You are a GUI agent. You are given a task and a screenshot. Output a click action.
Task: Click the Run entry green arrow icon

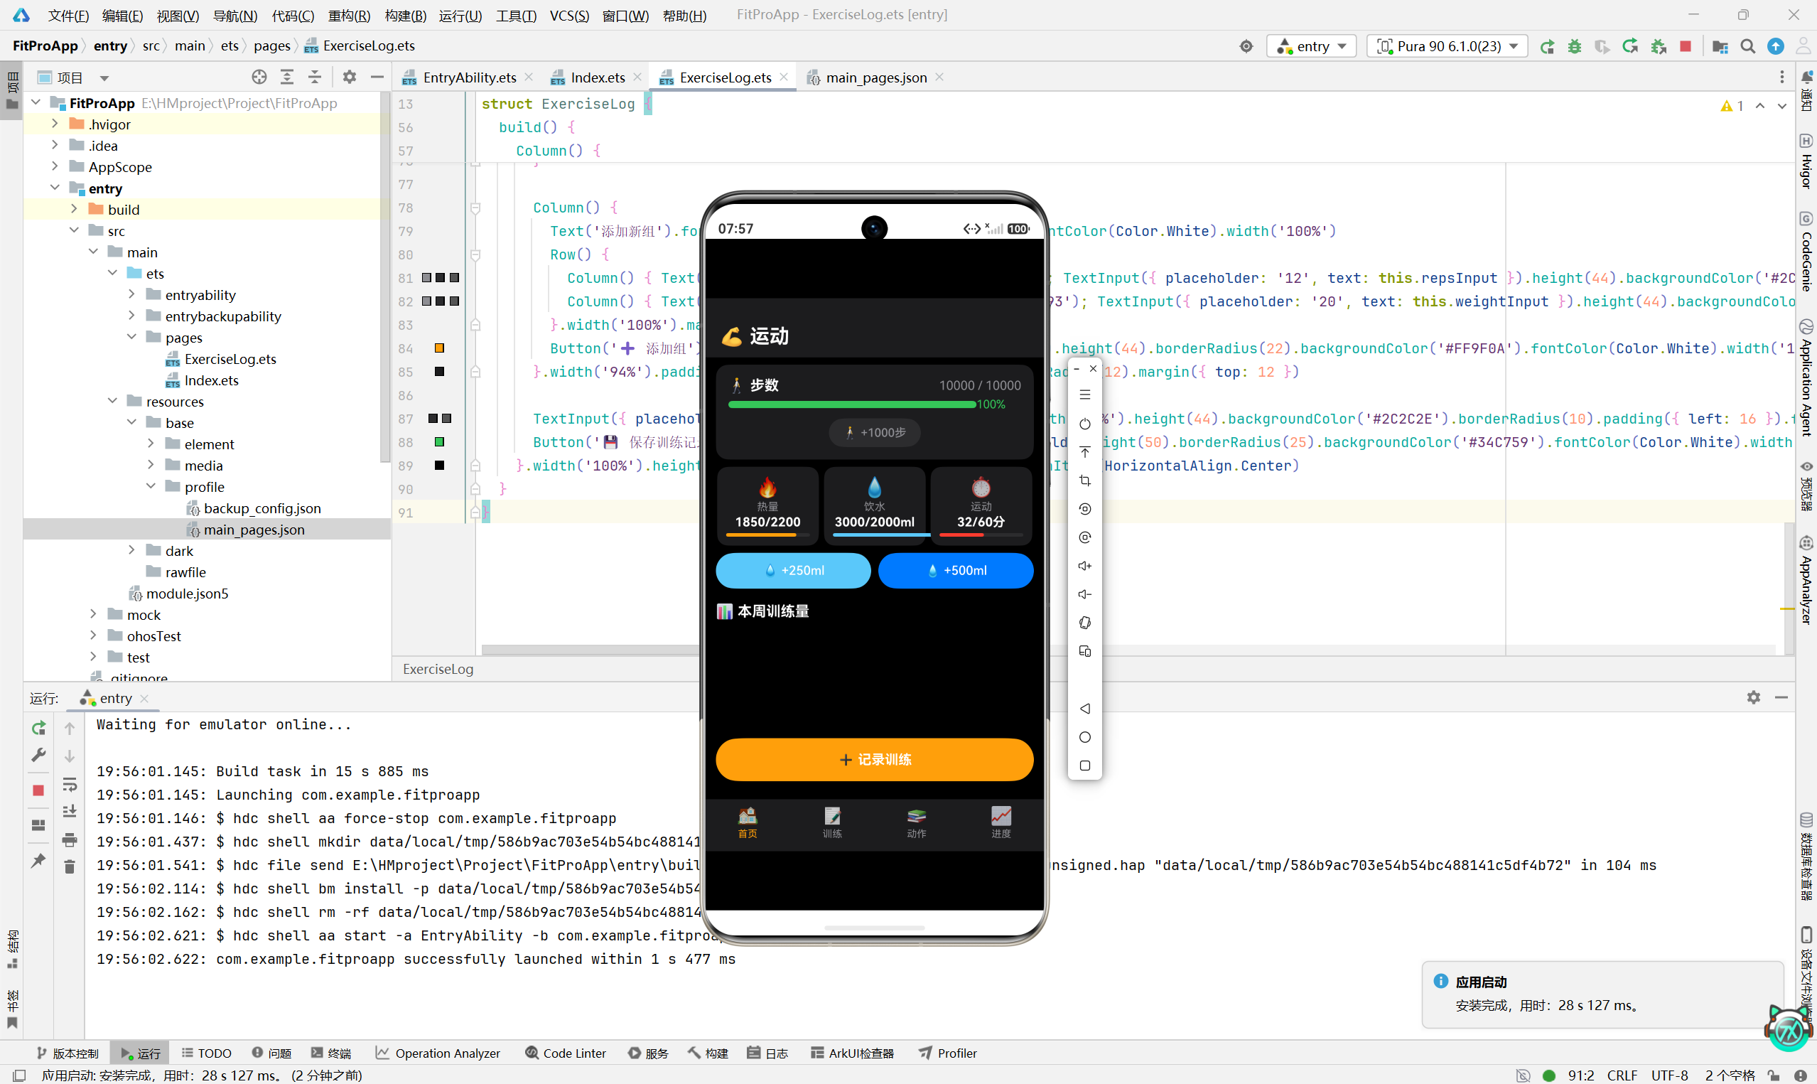click(1546, 46)
